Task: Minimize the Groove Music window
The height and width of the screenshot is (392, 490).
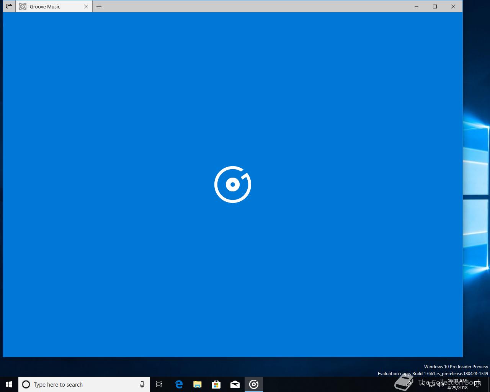Action: 416,7
